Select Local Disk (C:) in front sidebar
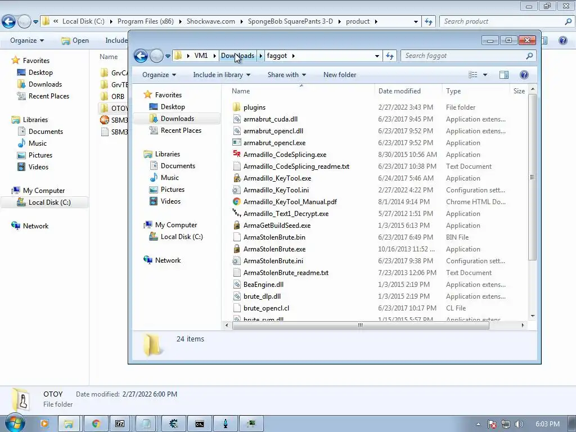 [182, 237]
